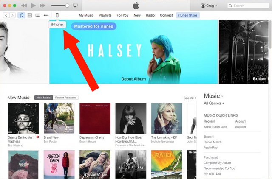Open the iPhone device icon
The image size is (272, 179).
pyautogui.click(x=57, y=15)
